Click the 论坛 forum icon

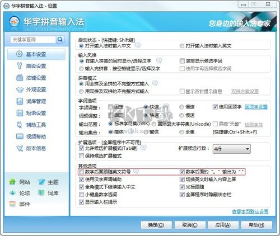point(12,193)
